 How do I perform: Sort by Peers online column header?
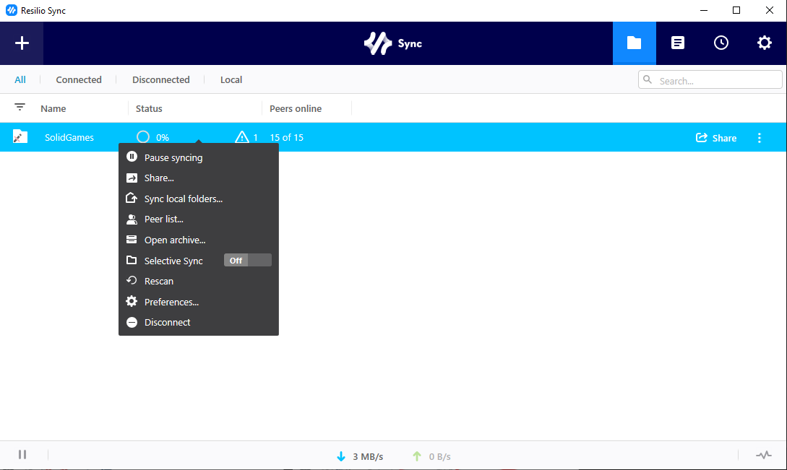296,108
